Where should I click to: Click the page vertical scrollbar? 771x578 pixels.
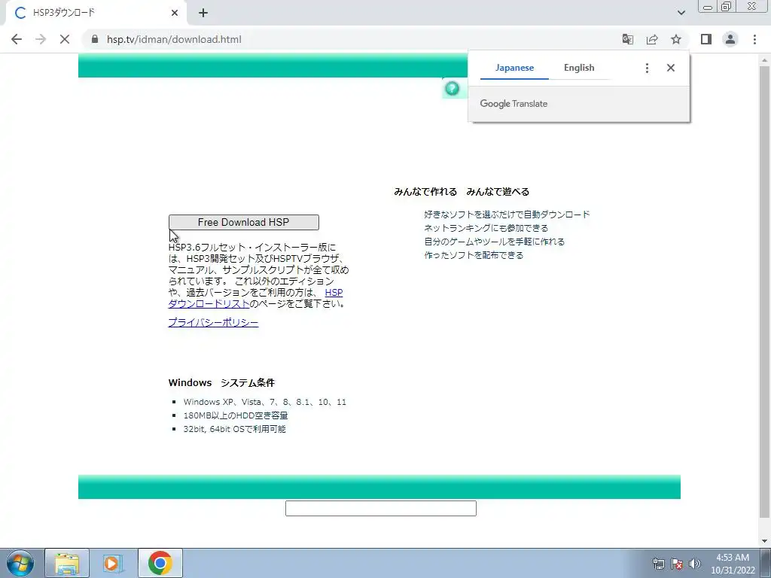764,292
